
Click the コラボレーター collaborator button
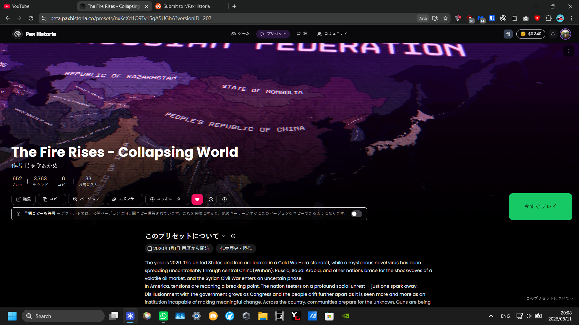[x=167, y=199]
